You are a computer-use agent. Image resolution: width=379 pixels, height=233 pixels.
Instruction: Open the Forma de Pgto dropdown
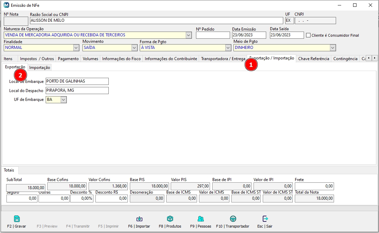pyautogui.click(x=228, y=48)
